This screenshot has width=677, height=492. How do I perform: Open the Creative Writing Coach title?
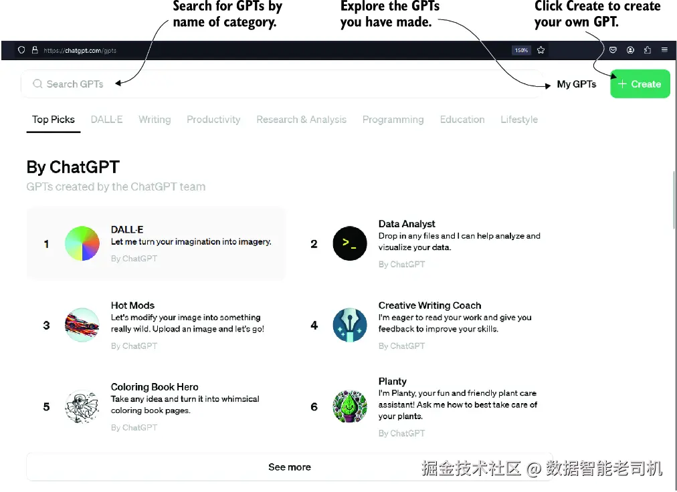coord(429,305)
